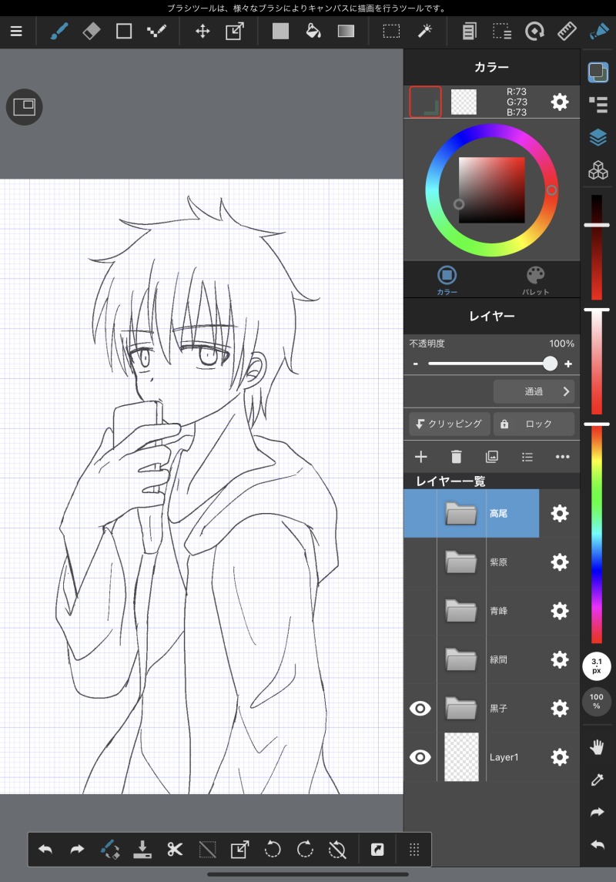Screen dimensions: 616x882
Task: Open the Layers icon in right sidebar
Action: (x=598, y=137)
